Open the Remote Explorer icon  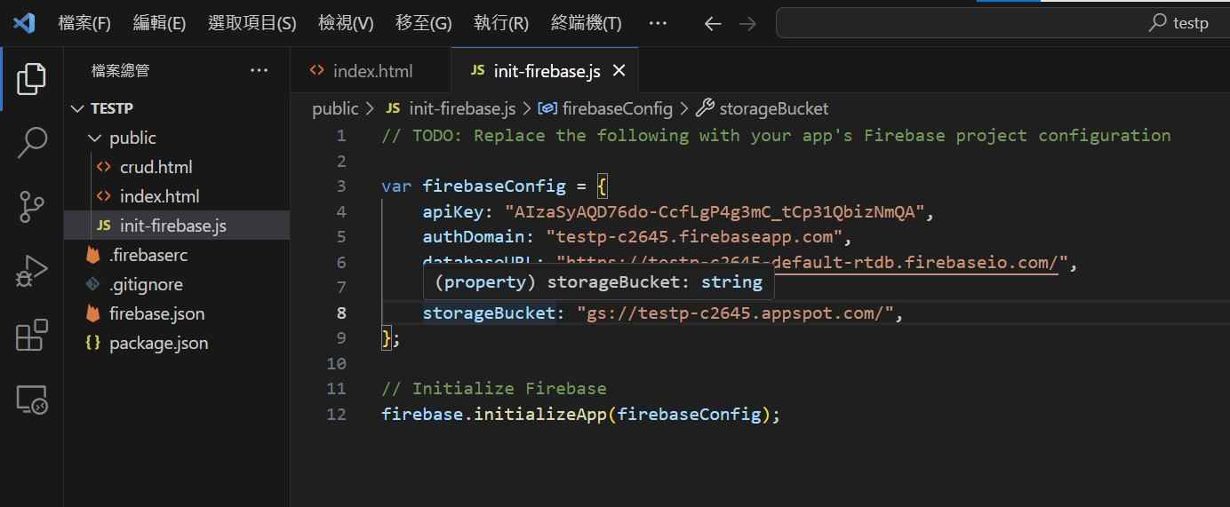(31, 400)
